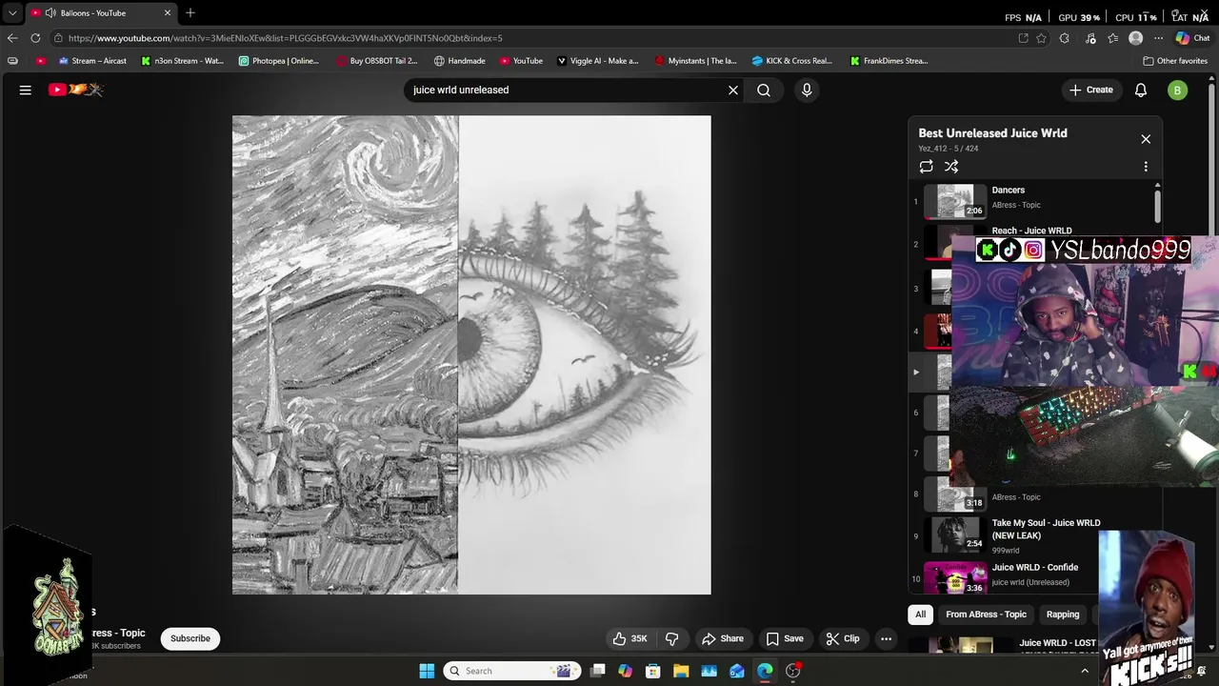The height and width of the screenshot is (686, 1219).
Task: Focus the browser address bar URL
Action: click(x=286, y=38)
